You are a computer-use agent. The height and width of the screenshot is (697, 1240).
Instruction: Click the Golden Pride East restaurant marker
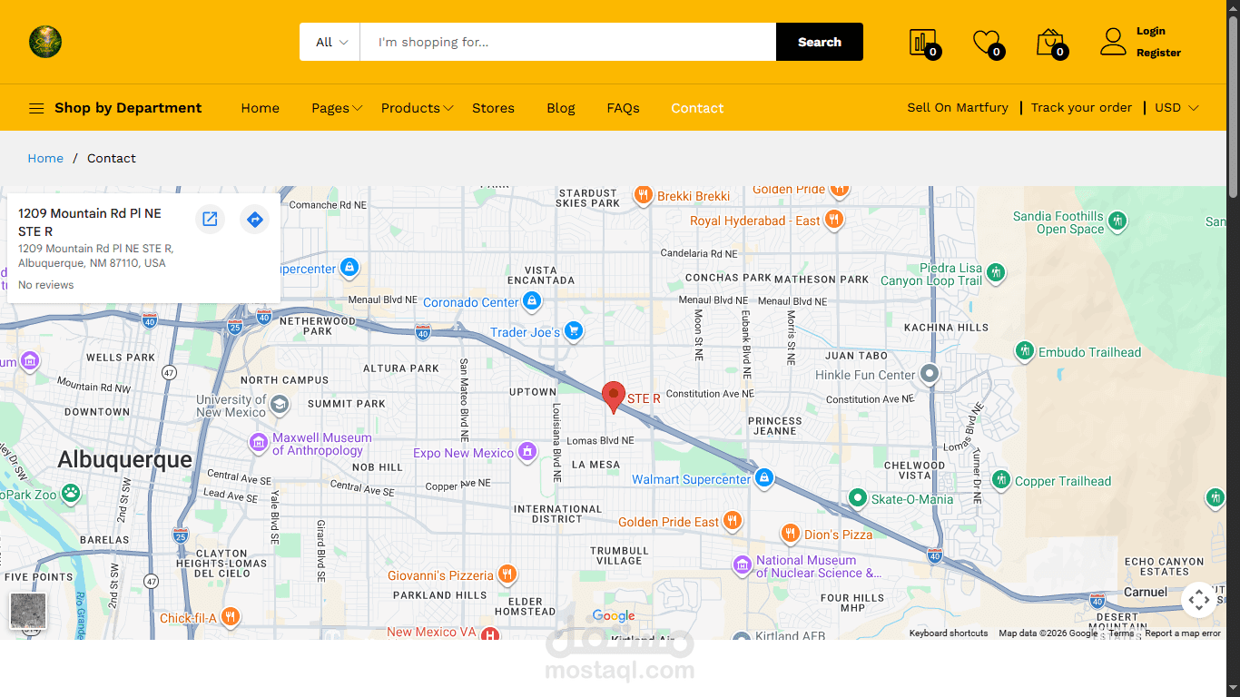coord(733,521)
